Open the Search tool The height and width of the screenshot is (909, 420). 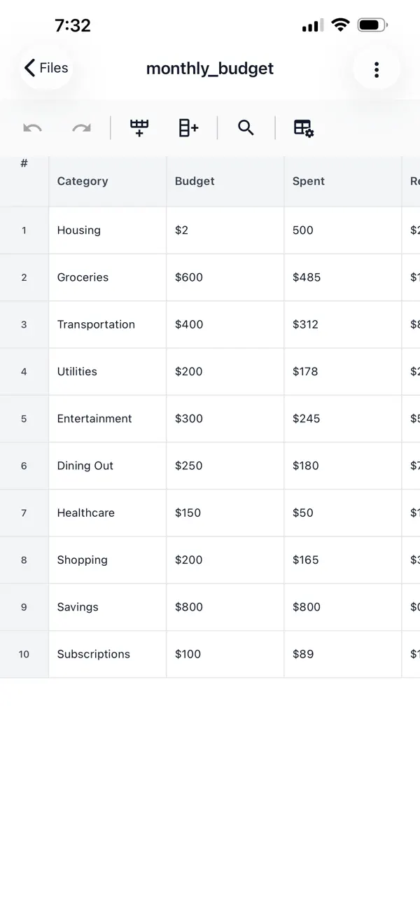pos(246,127)
